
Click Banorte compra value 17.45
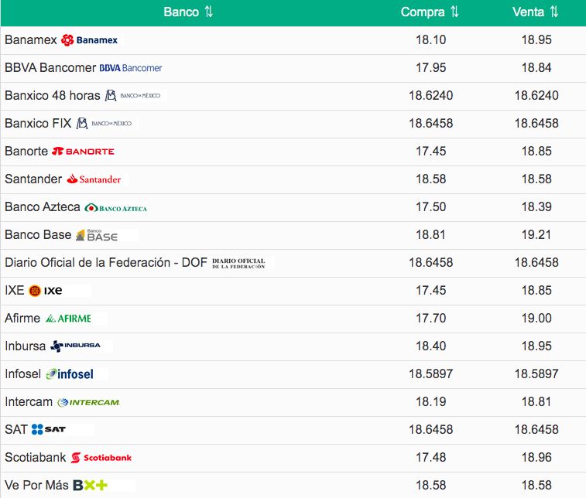tap(431, 152)
